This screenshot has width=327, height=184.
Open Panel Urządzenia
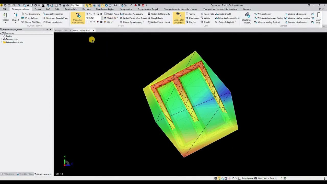[52, 22]
